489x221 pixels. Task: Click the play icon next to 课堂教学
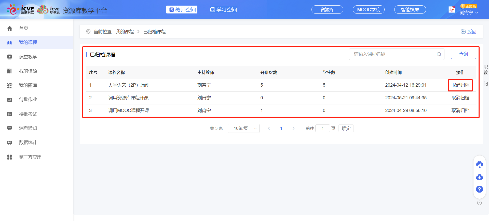coord(10,57)
